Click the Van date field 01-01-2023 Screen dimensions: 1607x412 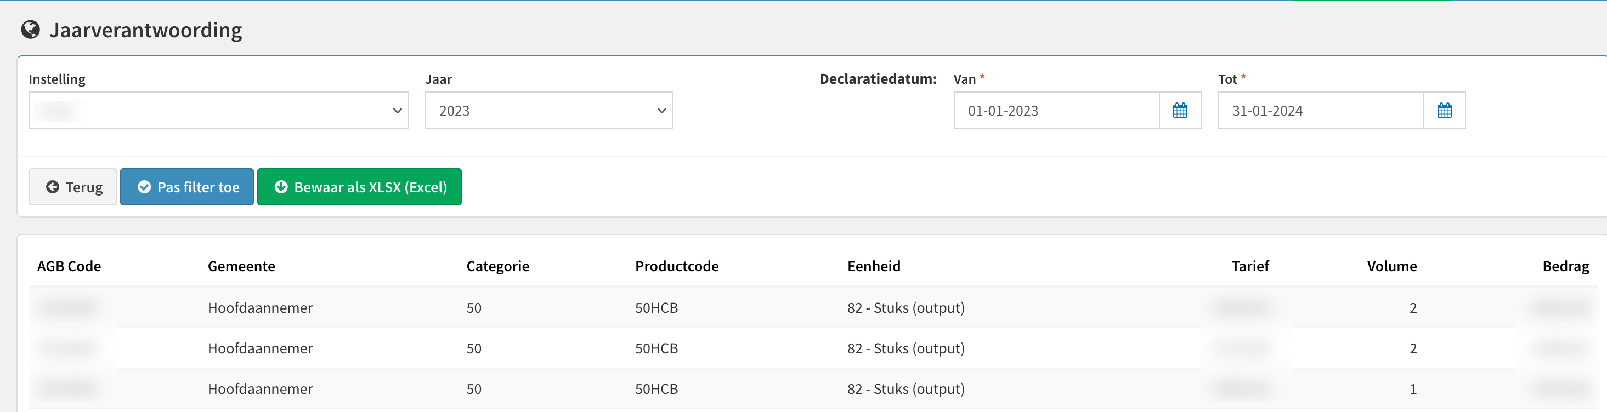coord(1057,110)
